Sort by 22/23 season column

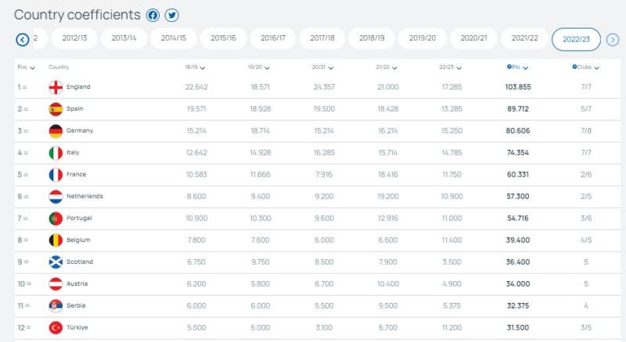point(452,68)
